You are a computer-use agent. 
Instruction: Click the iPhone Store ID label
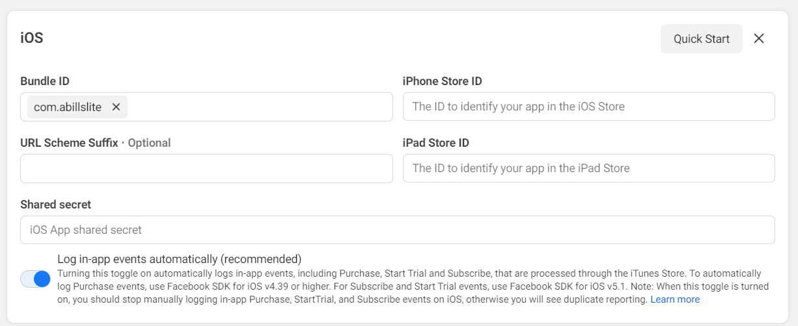(x=442, y=81)
